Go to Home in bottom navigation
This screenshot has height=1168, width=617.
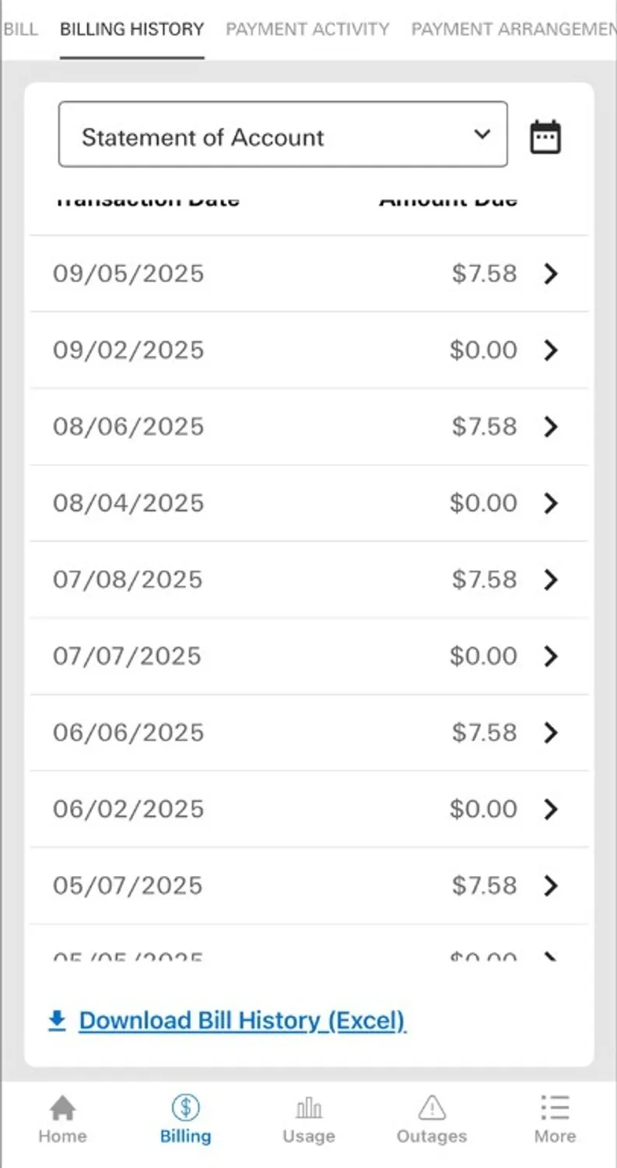pos(62,1118)
